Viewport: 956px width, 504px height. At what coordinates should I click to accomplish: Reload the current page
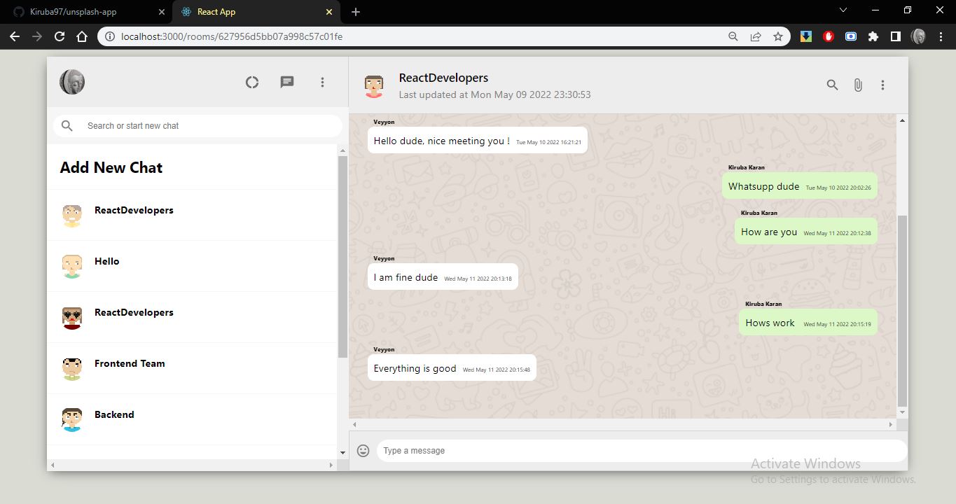click(59, 36)
